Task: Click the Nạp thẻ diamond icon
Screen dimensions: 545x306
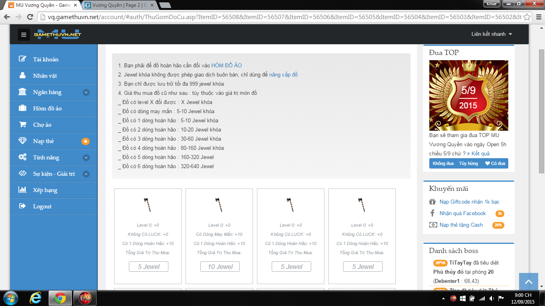Action: 22,141
